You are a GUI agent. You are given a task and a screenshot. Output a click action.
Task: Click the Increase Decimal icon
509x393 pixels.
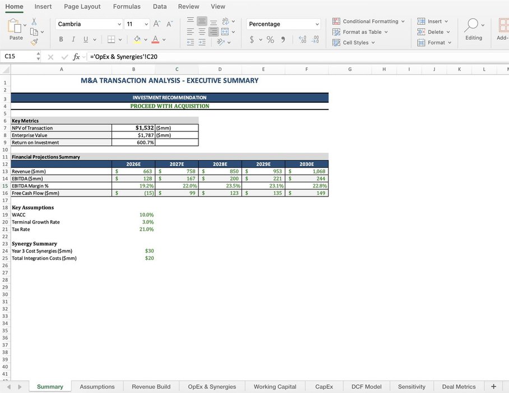[x=303, y=40]
